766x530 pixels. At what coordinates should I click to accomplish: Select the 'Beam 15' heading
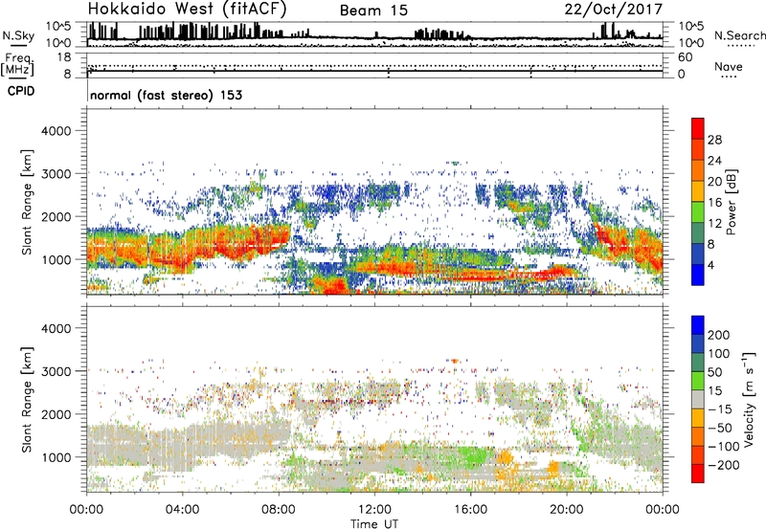tap(373, 11)
